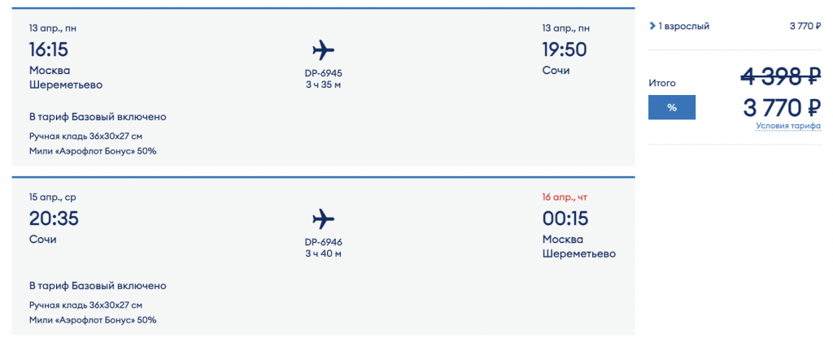Image resolution: width=833 pixels, height=342 pixels.
Task: Click the 00:15 arrival time in Москва
Action: pos(565,219)
